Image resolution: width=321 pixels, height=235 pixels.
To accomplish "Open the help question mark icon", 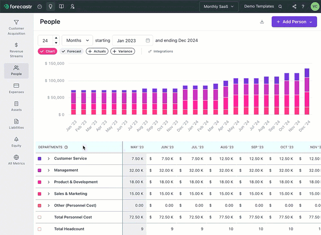I will pos(303,6).
